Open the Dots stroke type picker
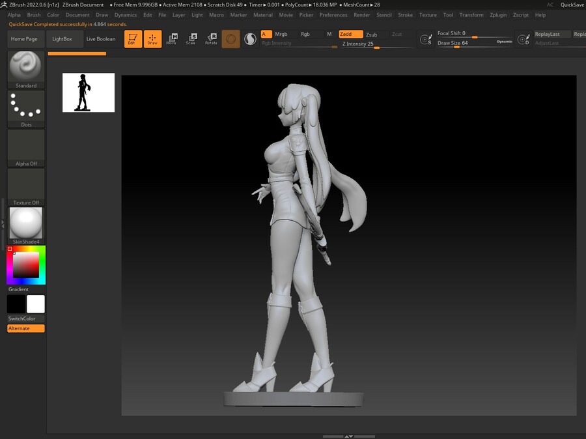The width and height of the screenshot is (586, 439). (26, 107)
